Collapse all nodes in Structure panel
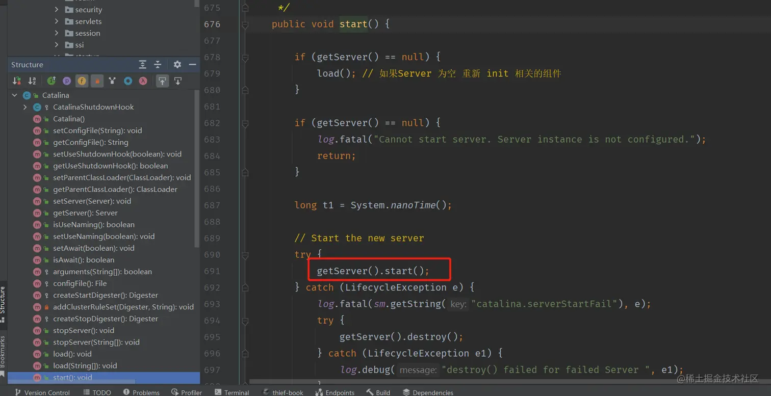 tap(158, 64)
